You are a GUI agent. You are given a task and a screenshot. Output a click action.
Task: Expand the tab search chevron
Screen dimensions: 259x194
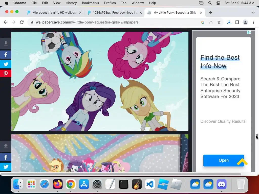pyautogui.click(x=253, y=13)
